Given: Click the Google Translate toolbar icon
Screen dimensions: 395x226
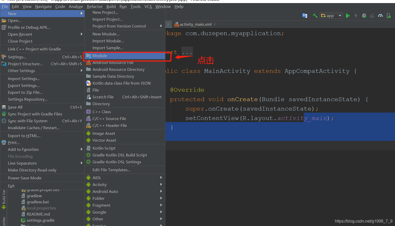Looking at the screenshot, I should tap(305, 16).
